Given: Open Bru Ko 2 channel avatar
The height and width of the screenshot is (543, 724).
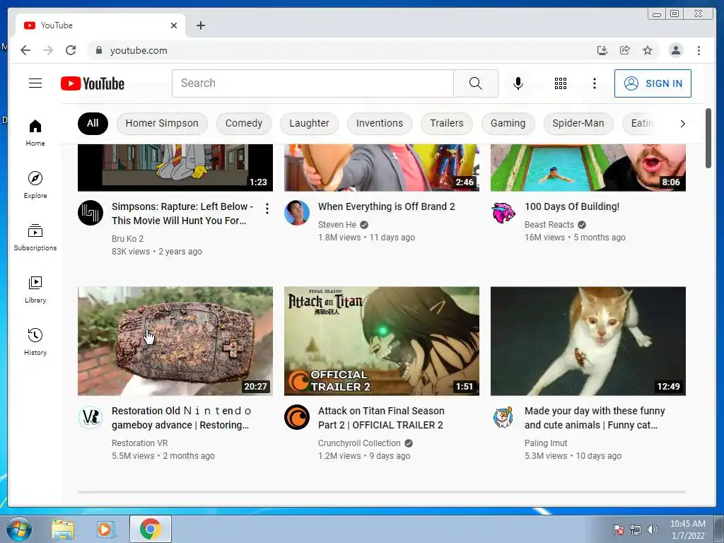Looking at the screenshot, I should point(90,213).
